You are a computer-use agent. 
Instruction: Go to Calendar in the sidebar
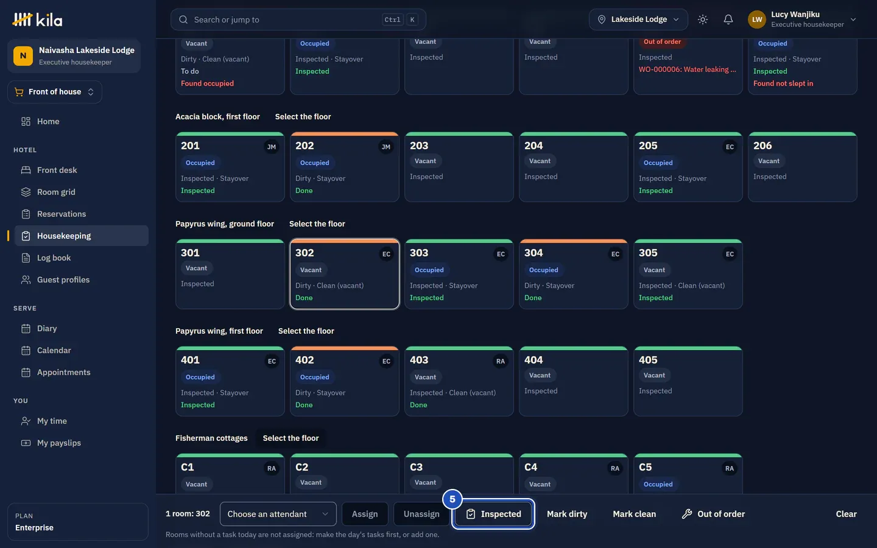coord(82,350)
